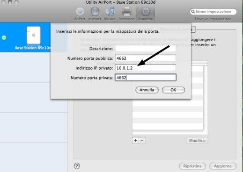Screen dimensions: 243x172
Task: Open the Musica toolbar section
Action: [x=110, y=14]
